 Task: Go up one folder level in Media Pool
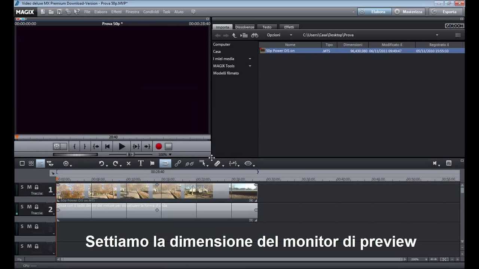pyautogui.click(x=234, y=35)
